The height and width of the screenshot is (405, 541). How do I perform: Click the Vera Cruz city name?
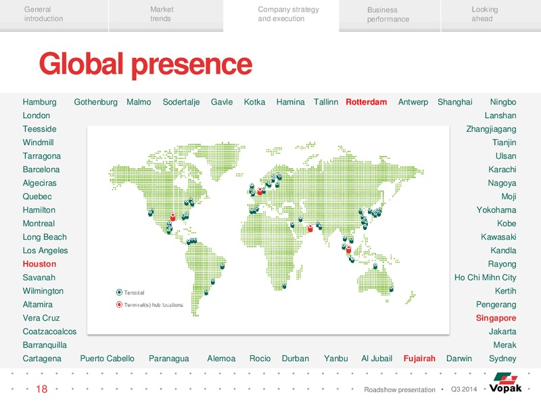[x=41, y=318]
